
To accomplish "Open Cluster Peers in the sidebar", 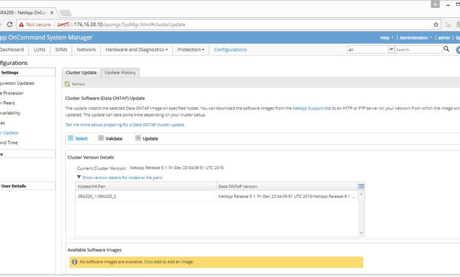I will point(7,103).
